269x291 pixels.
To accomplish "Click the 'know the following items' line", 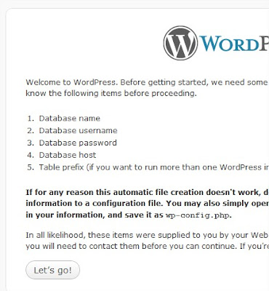I will click(111, 93).
